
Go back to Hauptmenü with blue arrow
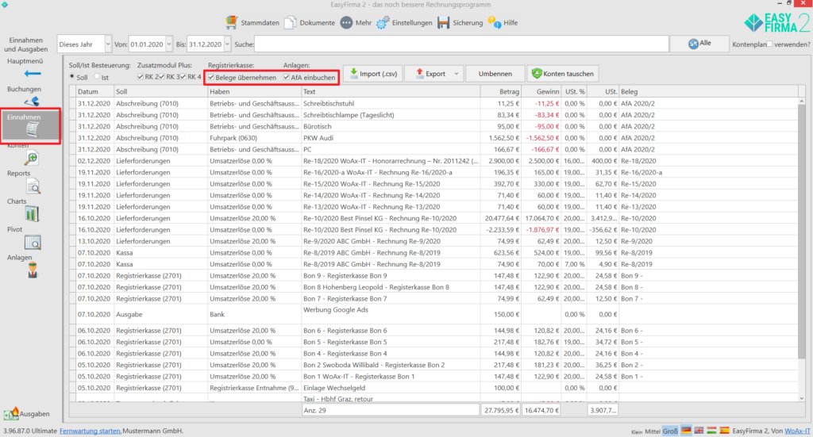[32, 74]
